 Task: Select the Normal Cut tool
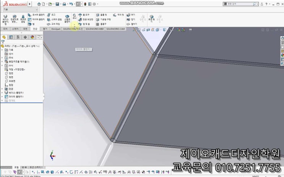[118, 15]
